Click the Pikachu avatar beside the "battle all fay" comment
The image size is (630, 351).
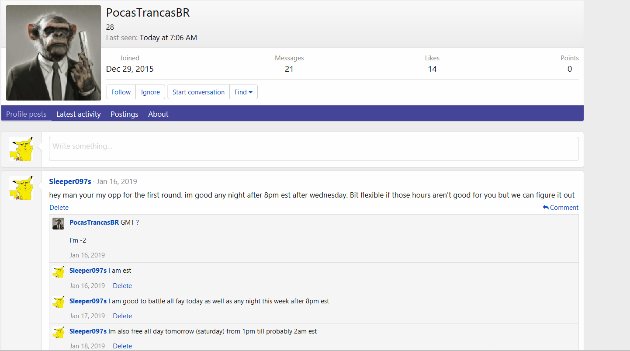point(58,302)
